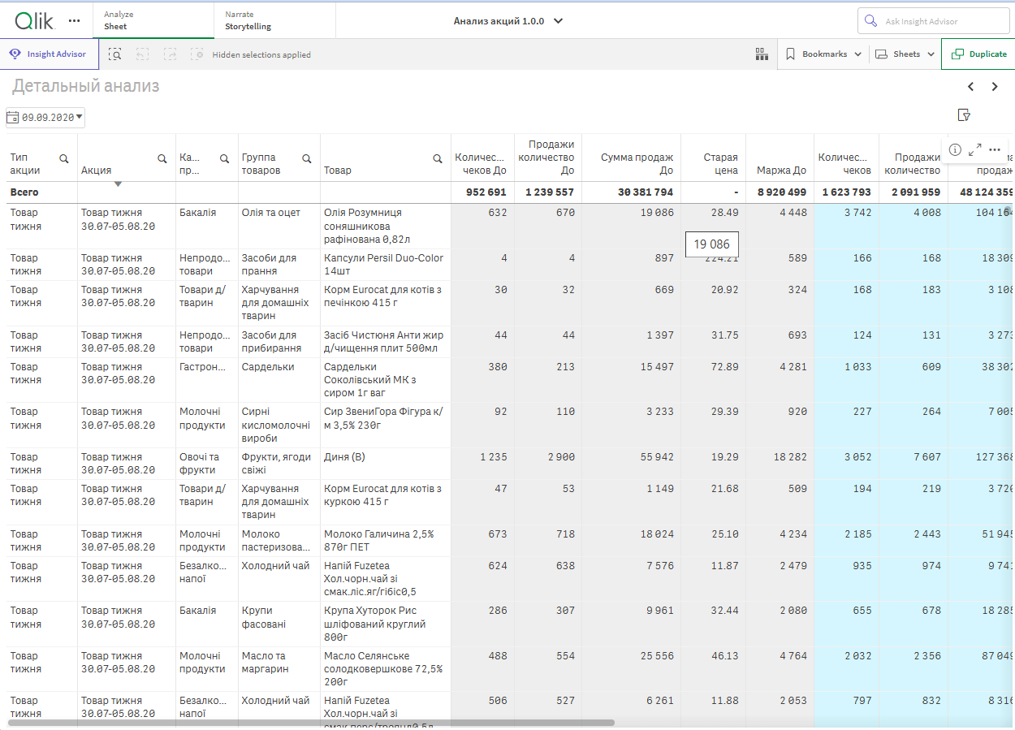Viewport: 1015px width, 730px height.
Task: Open the selections tool grid icon
Action: pos(761,54)
